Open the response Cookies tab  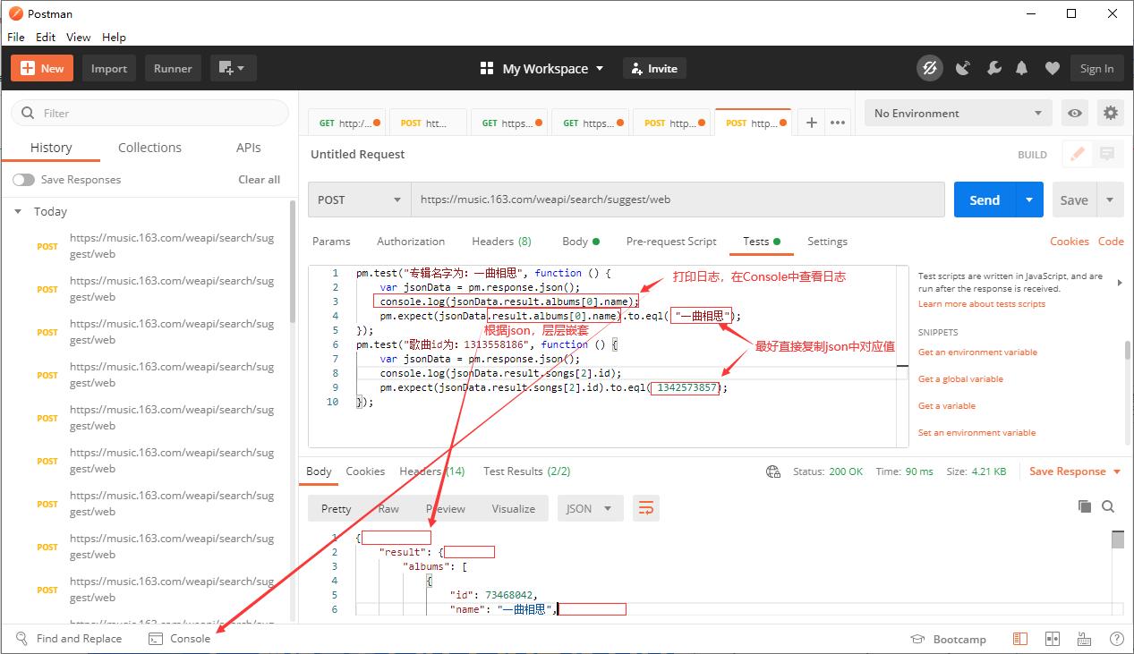[x=365, y=471]
